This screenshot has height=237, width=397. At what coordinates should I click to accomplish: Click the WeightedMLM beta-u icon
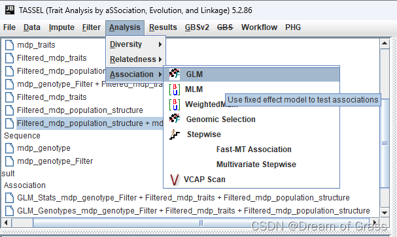[175, 104]
